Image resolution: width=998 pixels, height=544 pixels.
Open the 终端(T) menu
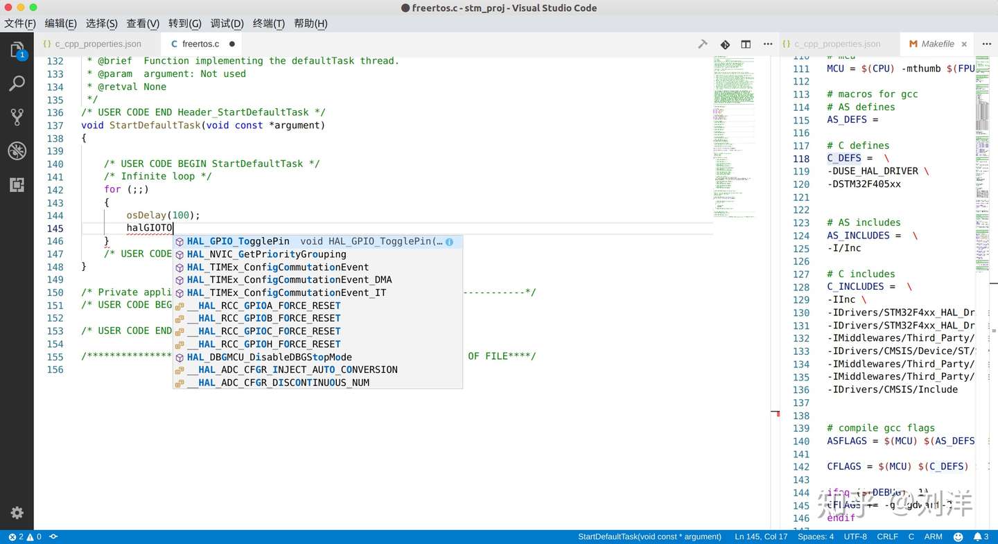[269, 24]
